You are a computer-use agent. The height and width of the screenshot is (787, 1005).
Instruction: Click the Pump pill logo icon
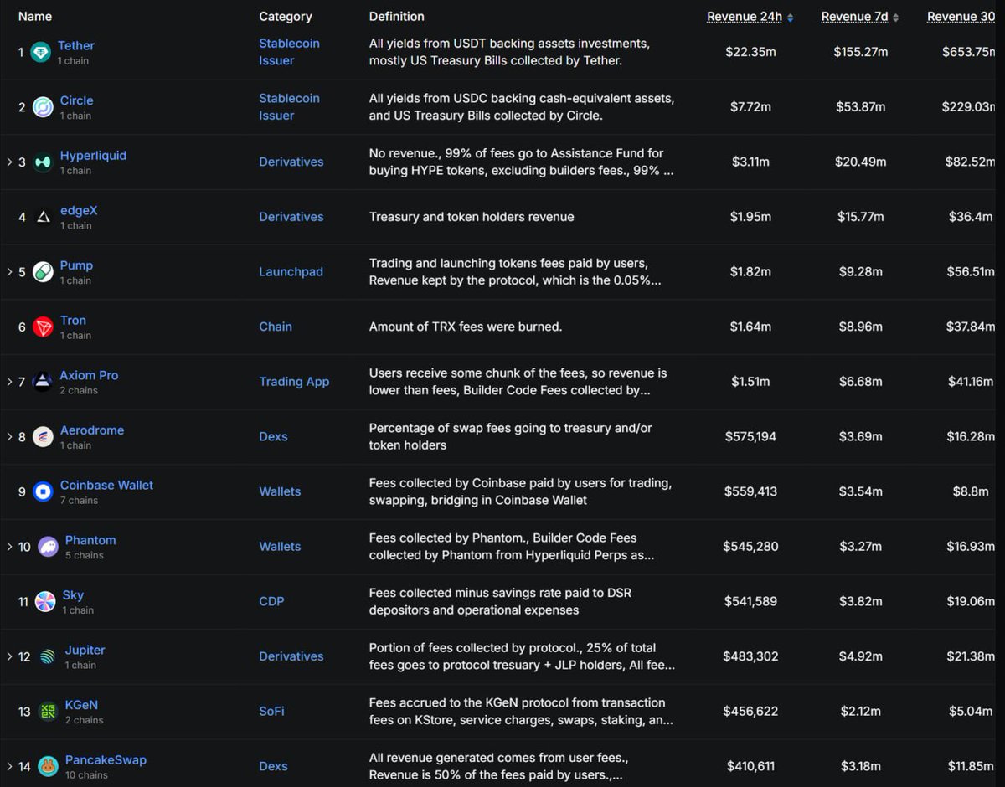point(43,272)
